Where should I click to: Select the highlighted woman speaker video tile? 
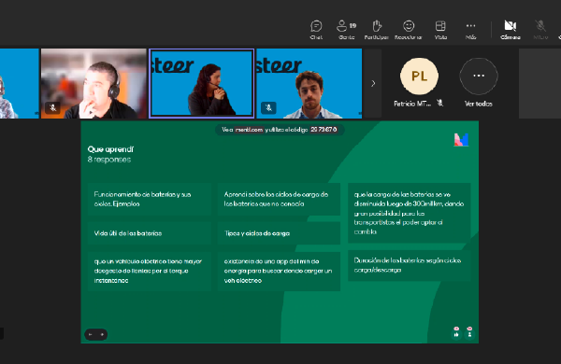click(201, 83)
